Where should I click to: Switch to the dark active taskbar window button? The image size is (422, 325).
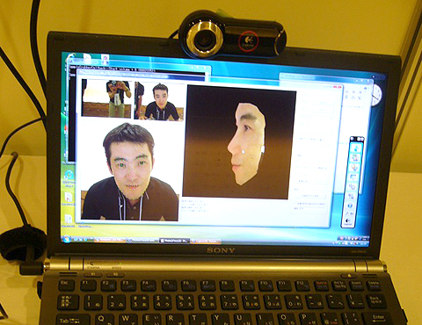(175, 241)
